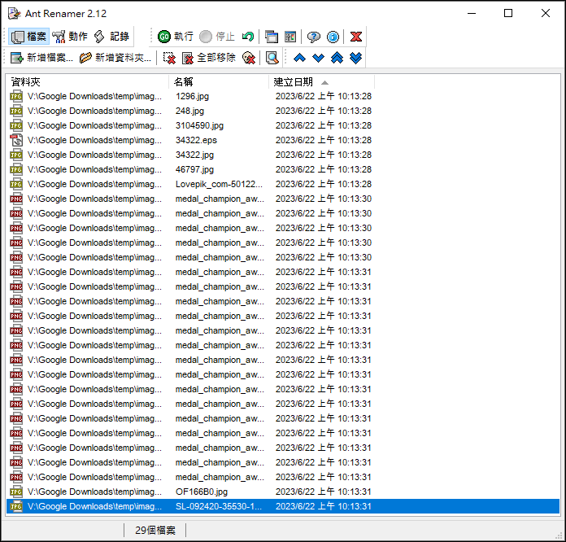Select the 34322.eps file row
The height and width of the screenshot is (542, 566).
pos(283,140)
